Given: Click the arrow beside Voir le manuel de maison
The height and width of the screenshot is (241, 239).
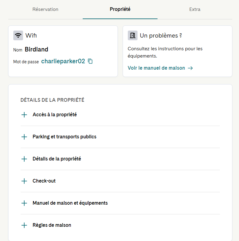Looking at the screenshot, I should point(191,68).
